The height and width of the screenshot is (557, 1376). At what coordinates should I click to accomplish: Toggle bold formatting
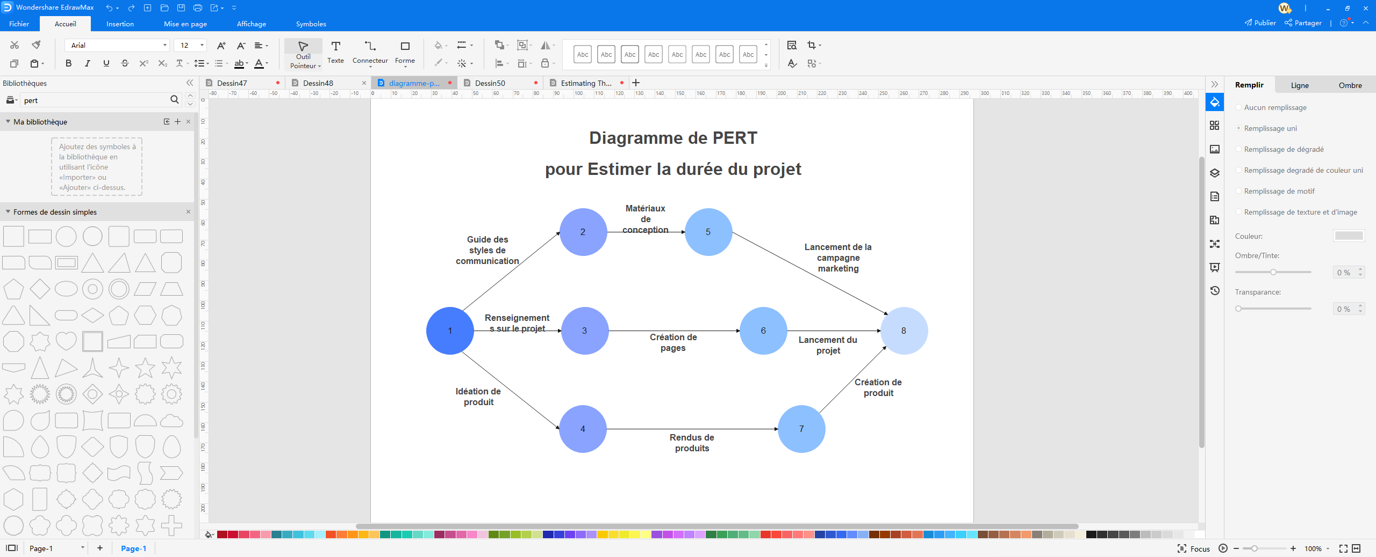tap(68, 63)
